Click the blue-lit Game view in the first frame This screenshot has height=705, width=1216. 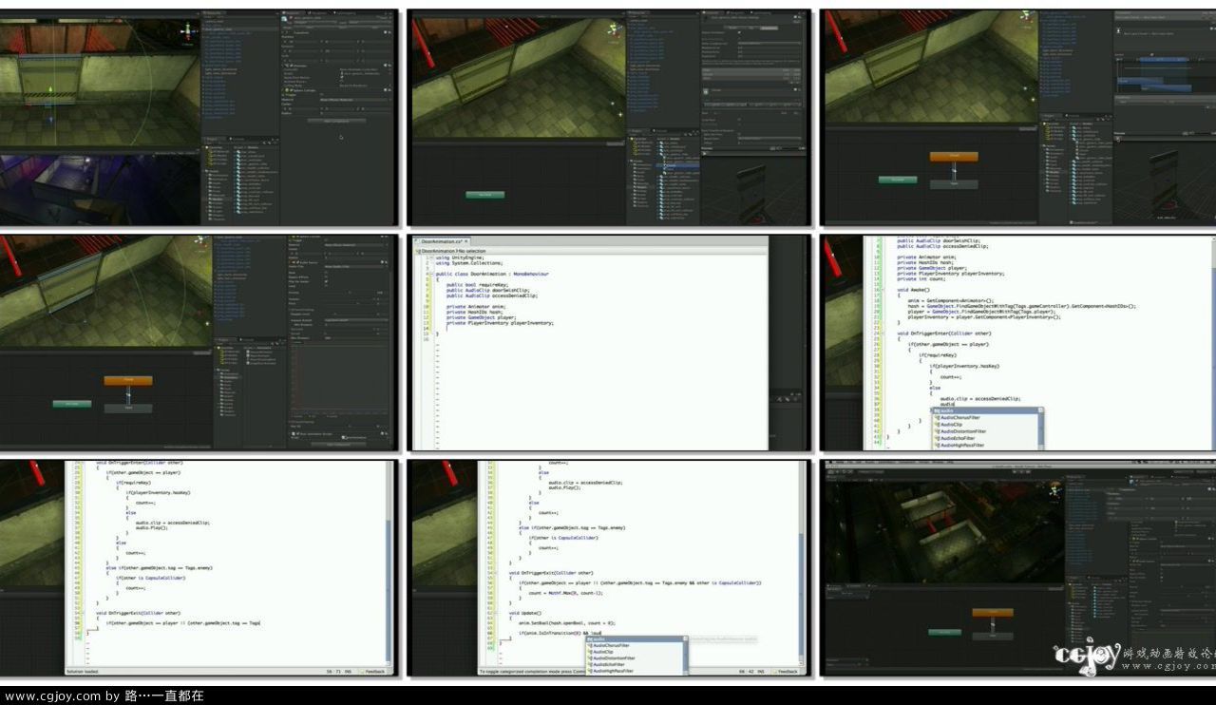tap(100, 189)
